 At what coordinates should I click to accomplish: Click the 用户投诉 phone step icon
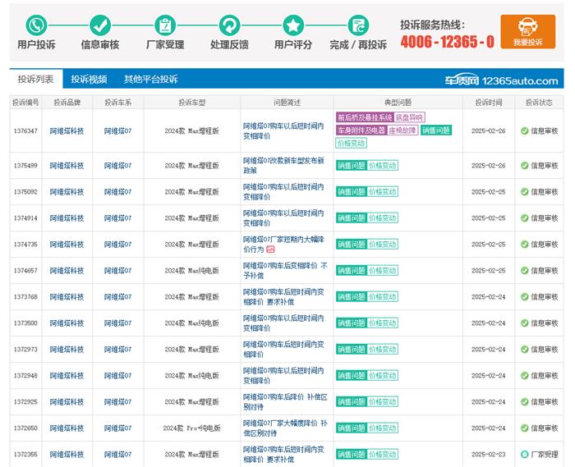coord(36,25)
